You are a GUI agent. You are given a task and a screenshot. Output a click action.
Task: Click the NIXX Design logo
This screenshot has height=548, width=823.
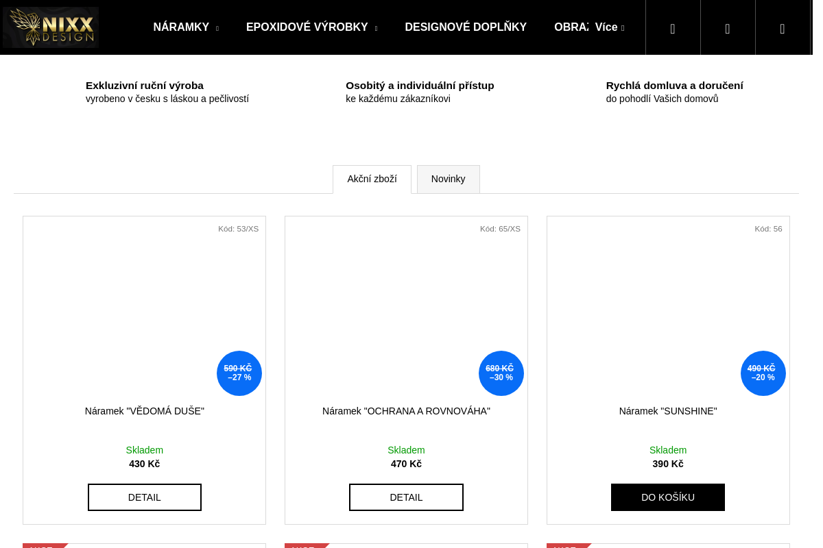click(x=51, y=27)
